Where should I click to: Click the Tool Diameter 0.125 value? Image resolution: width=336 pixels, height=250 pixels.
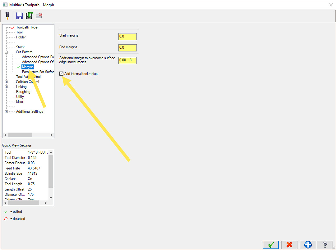[32, 158]
